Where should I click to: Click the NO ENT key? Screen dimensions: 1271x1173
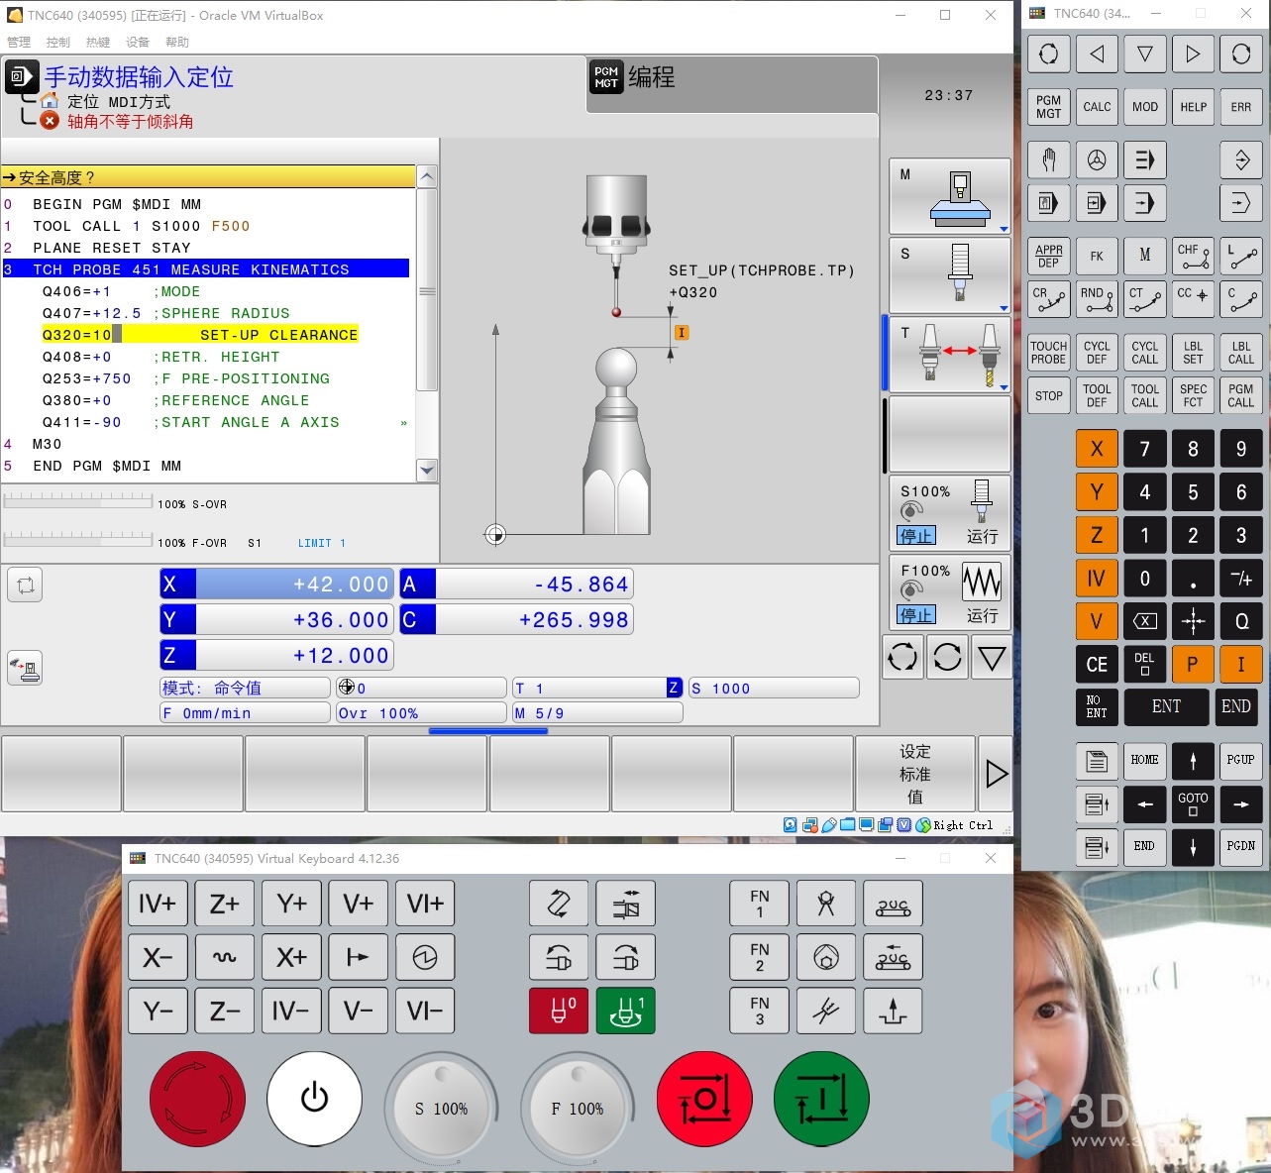(1097, 706)
